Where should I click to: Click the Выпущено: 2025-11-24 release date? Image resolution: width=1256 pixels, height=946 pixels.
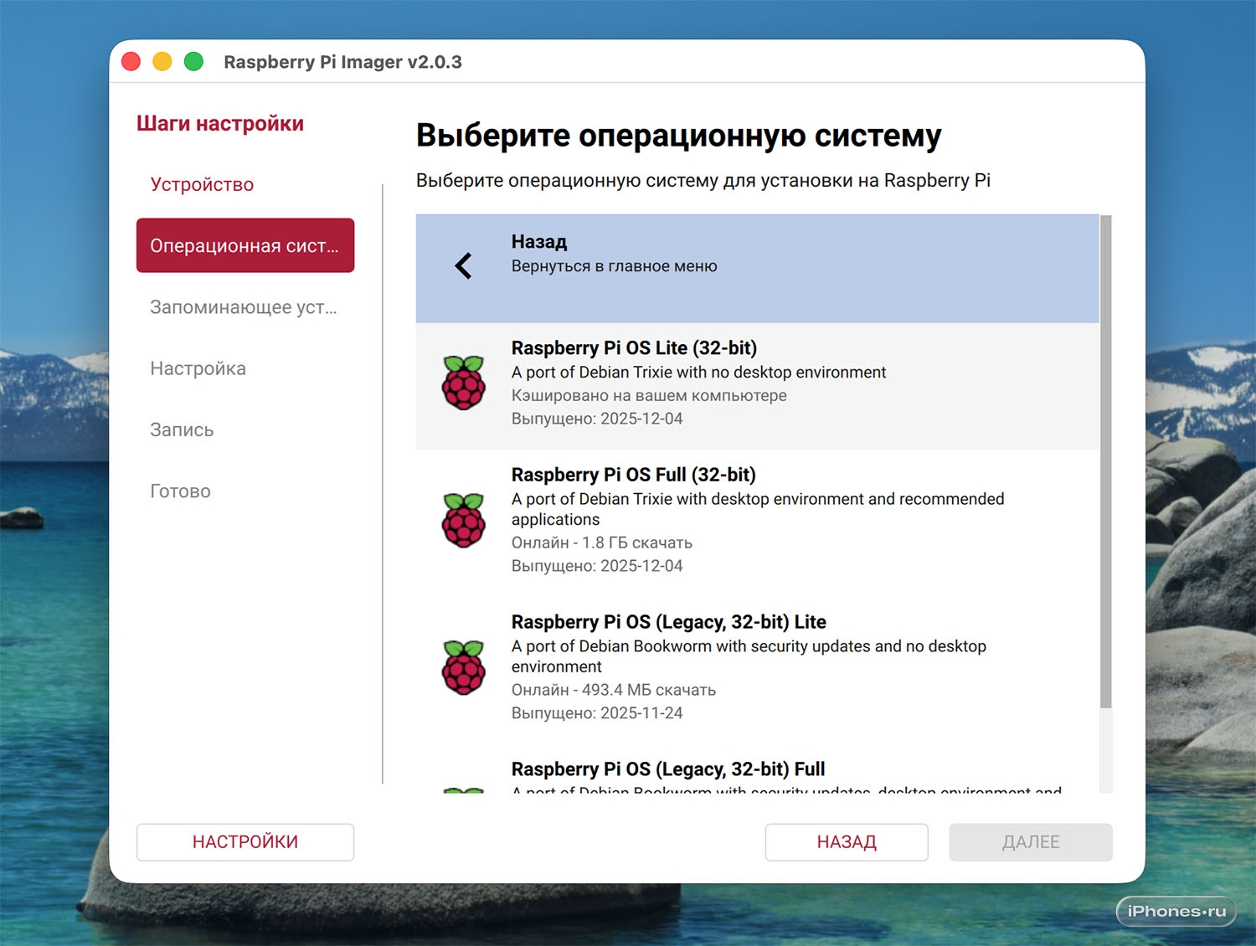tap(597, 713)
